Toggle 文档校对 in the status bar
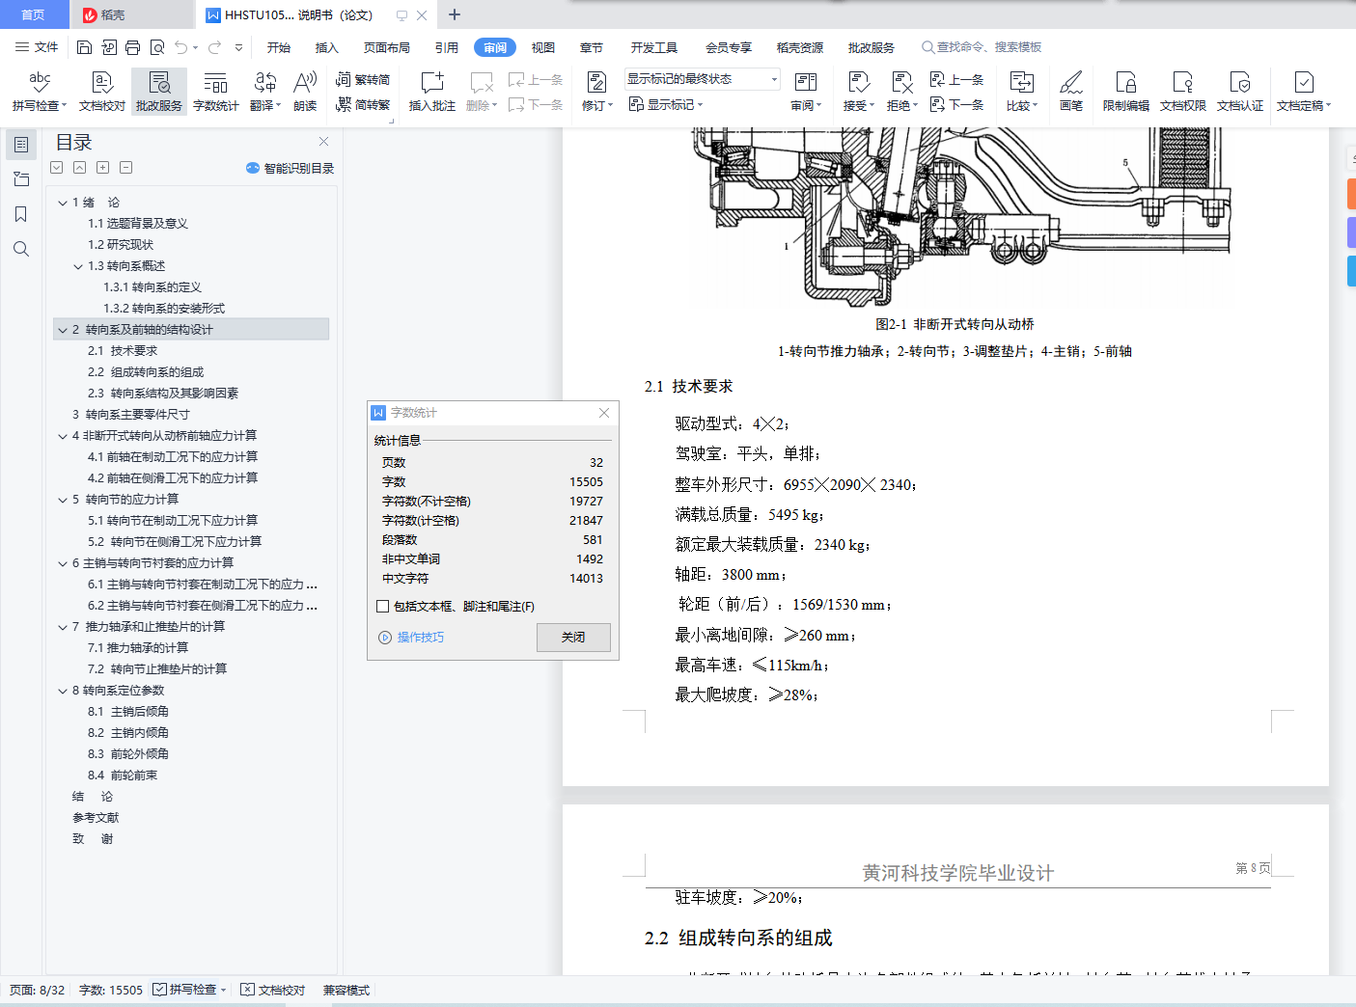 pos(273,990)
